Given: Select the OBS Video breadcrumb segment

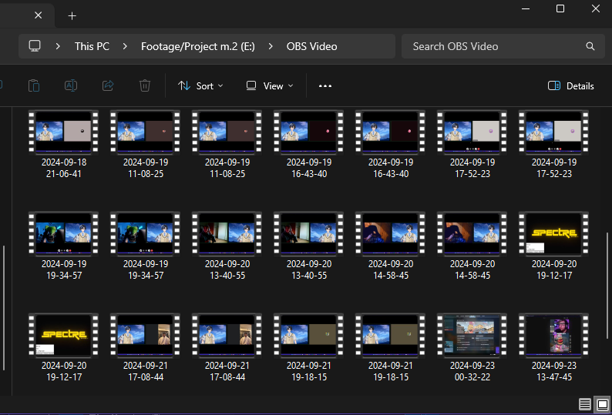Looking at the screenshot, I should click(x=312, y=46).
